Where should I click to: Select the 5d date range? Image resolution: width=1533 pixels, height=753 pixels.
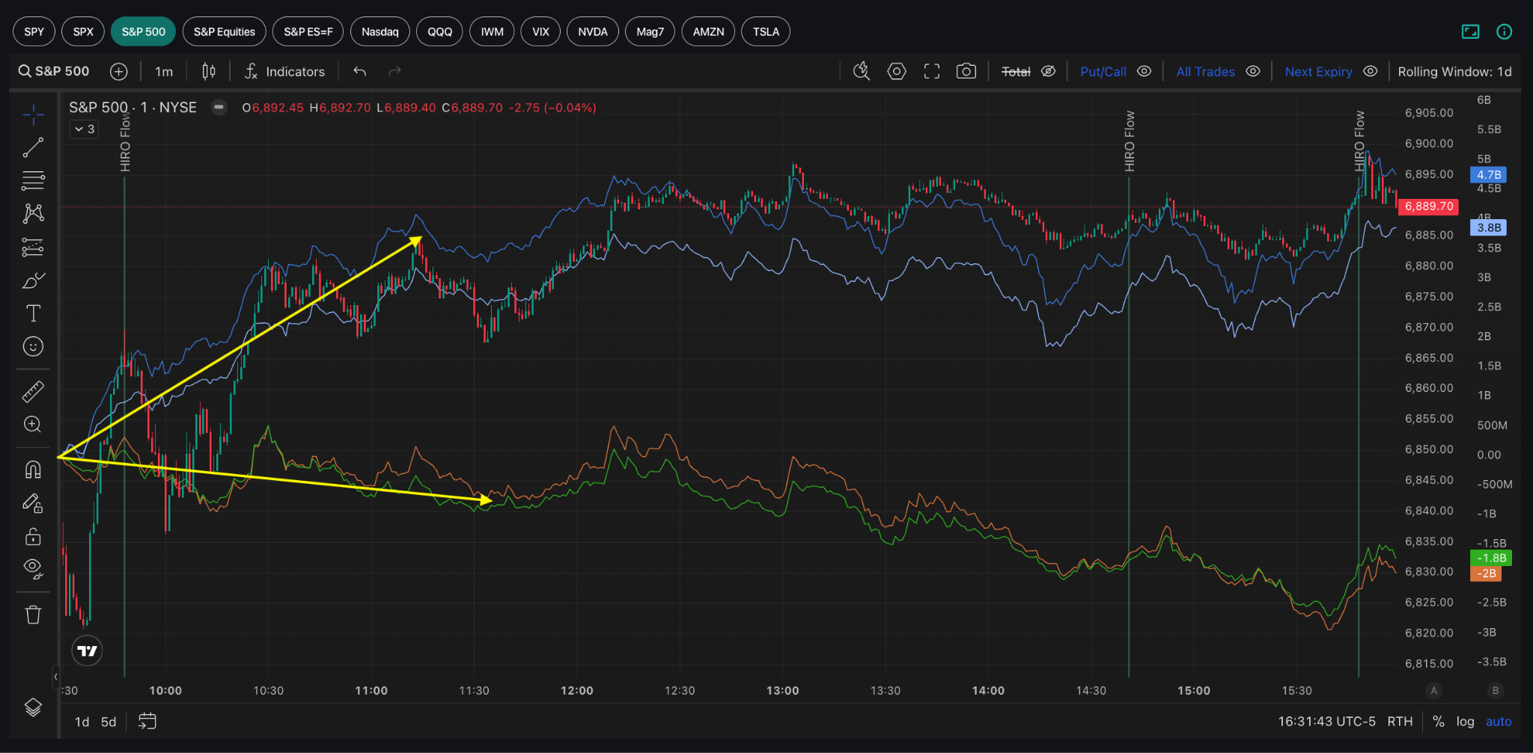click(x=109, y=722)
